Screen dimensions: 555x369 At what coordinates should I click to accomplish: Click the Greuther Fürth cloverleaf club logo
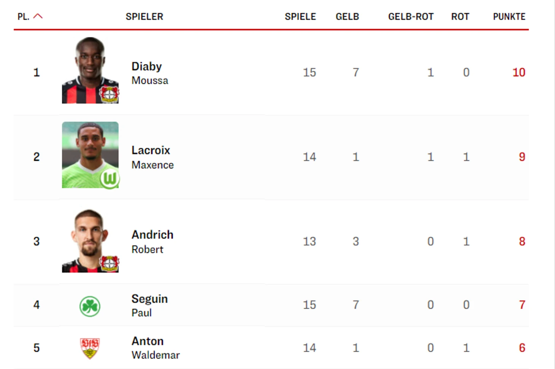click(90, 306)
